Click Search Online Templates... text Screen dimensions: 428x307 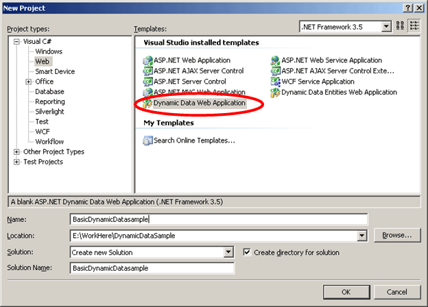coord(194,140)
